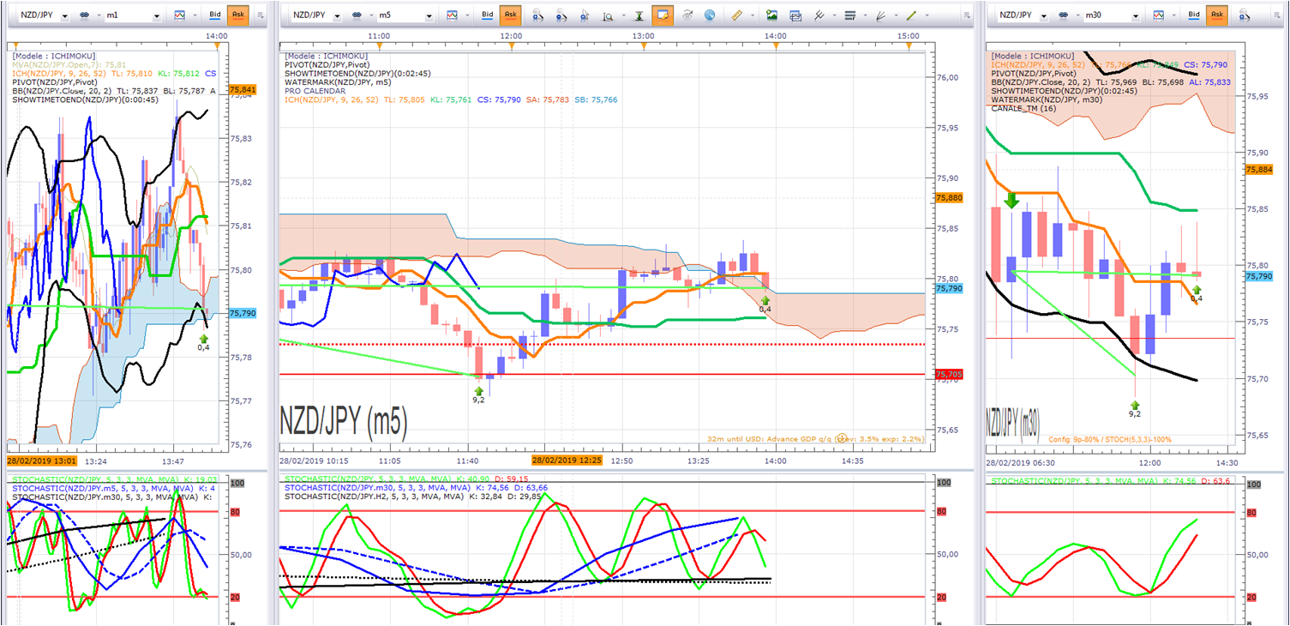The height and width of the screenshot is (626, 1290).
Task: Click the orange 75,841 price tag on the m1 chart
Action: click(x=243, y=90)
